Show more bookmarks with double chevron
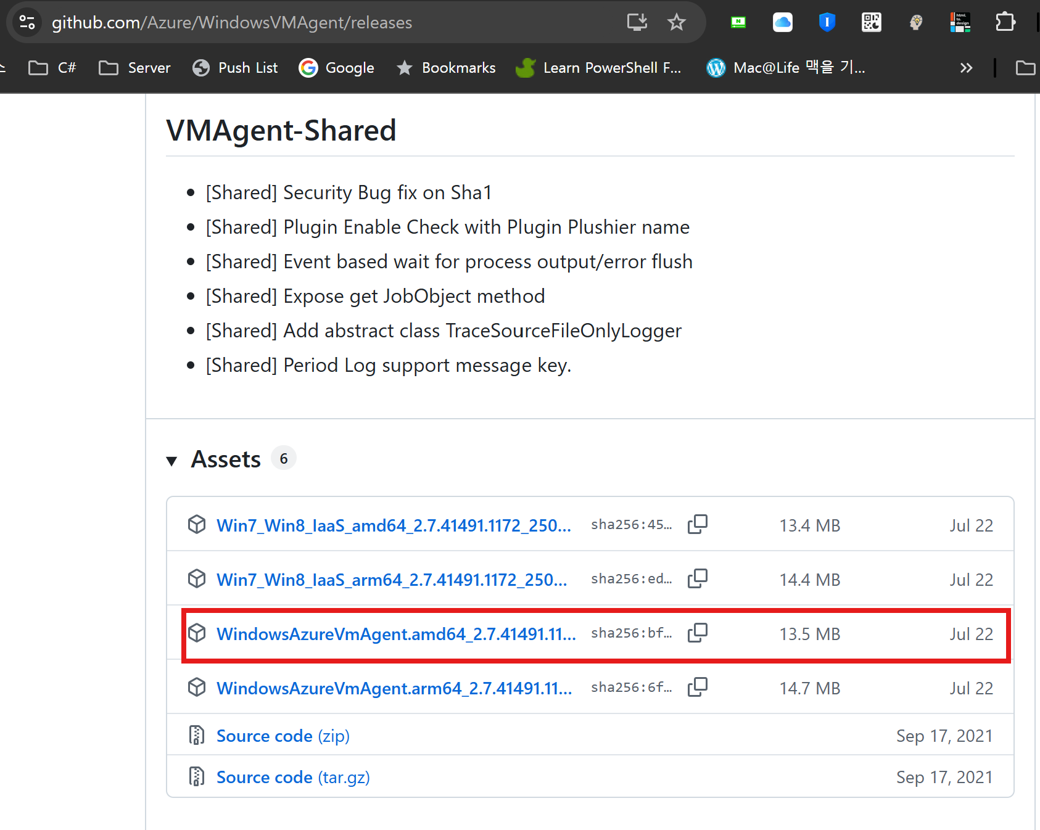This screenshot has height=830, width=1040. (966, 68)
